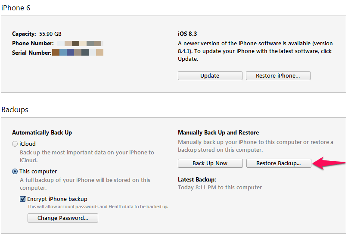Select the iCloud backup radio button
Viewport: 348px width, 235px height.
point(15,144)
